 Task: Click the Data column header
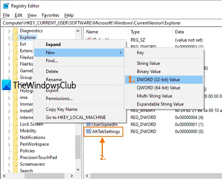pyautogui.click(x=197, y=32)
